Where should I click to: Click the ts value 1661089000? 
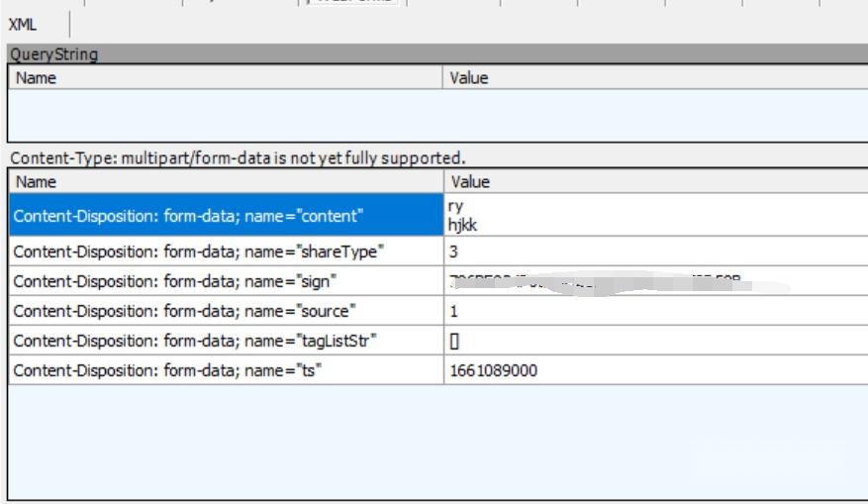pos(495,370)
